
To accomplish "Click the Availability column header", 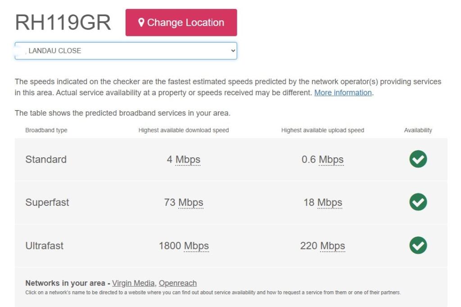I will [x=418, y=130].
